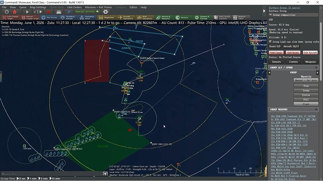The width and height of the screenshot is (323, 181).
Task: Click the red record button
Action: pyautogui.click(x=48, y=12)
